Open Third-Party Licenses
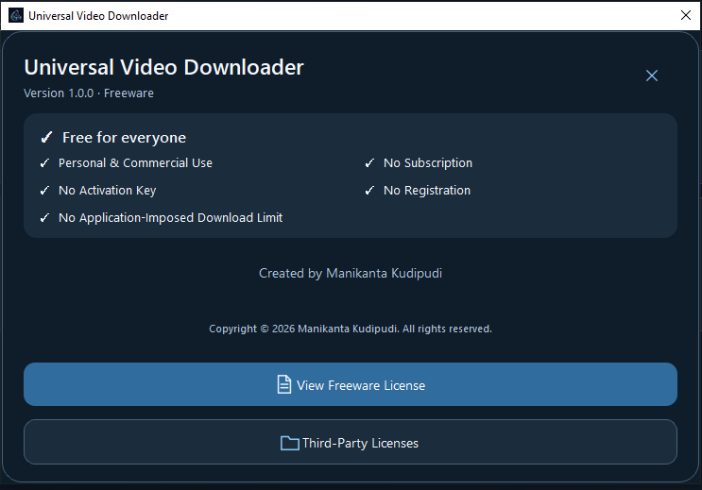Viewport: 702px width, 490px height. [351, 442]
